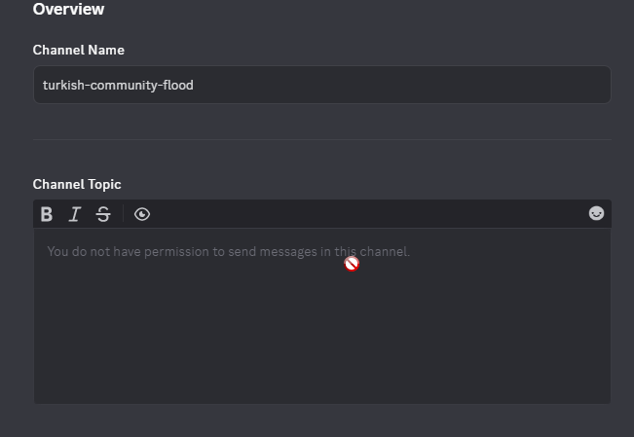Focus the Channel Name input field
Viewport: 634px width, 437px height.
click(321, 85)
